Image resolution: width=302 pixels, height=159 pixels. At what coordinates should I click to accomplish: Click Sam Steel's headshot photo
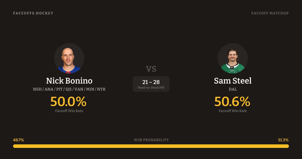click(233, 58)
